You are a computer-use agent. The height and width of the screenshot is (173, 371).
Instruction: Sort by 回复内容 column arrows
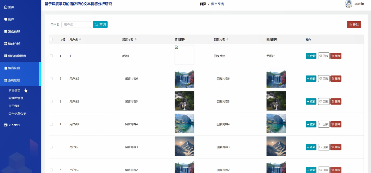pyautogui.click(x=227, y=39)
